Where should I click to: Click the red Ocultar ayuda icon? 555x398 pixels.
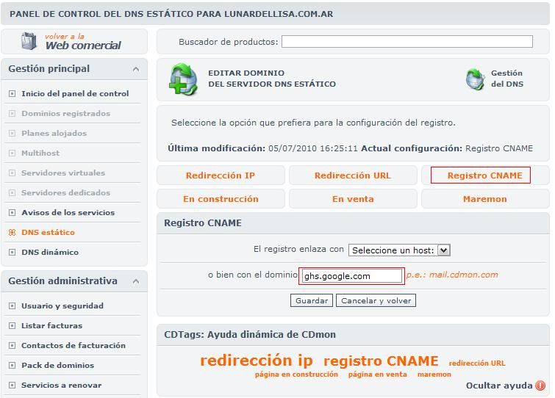click(540, 386)
